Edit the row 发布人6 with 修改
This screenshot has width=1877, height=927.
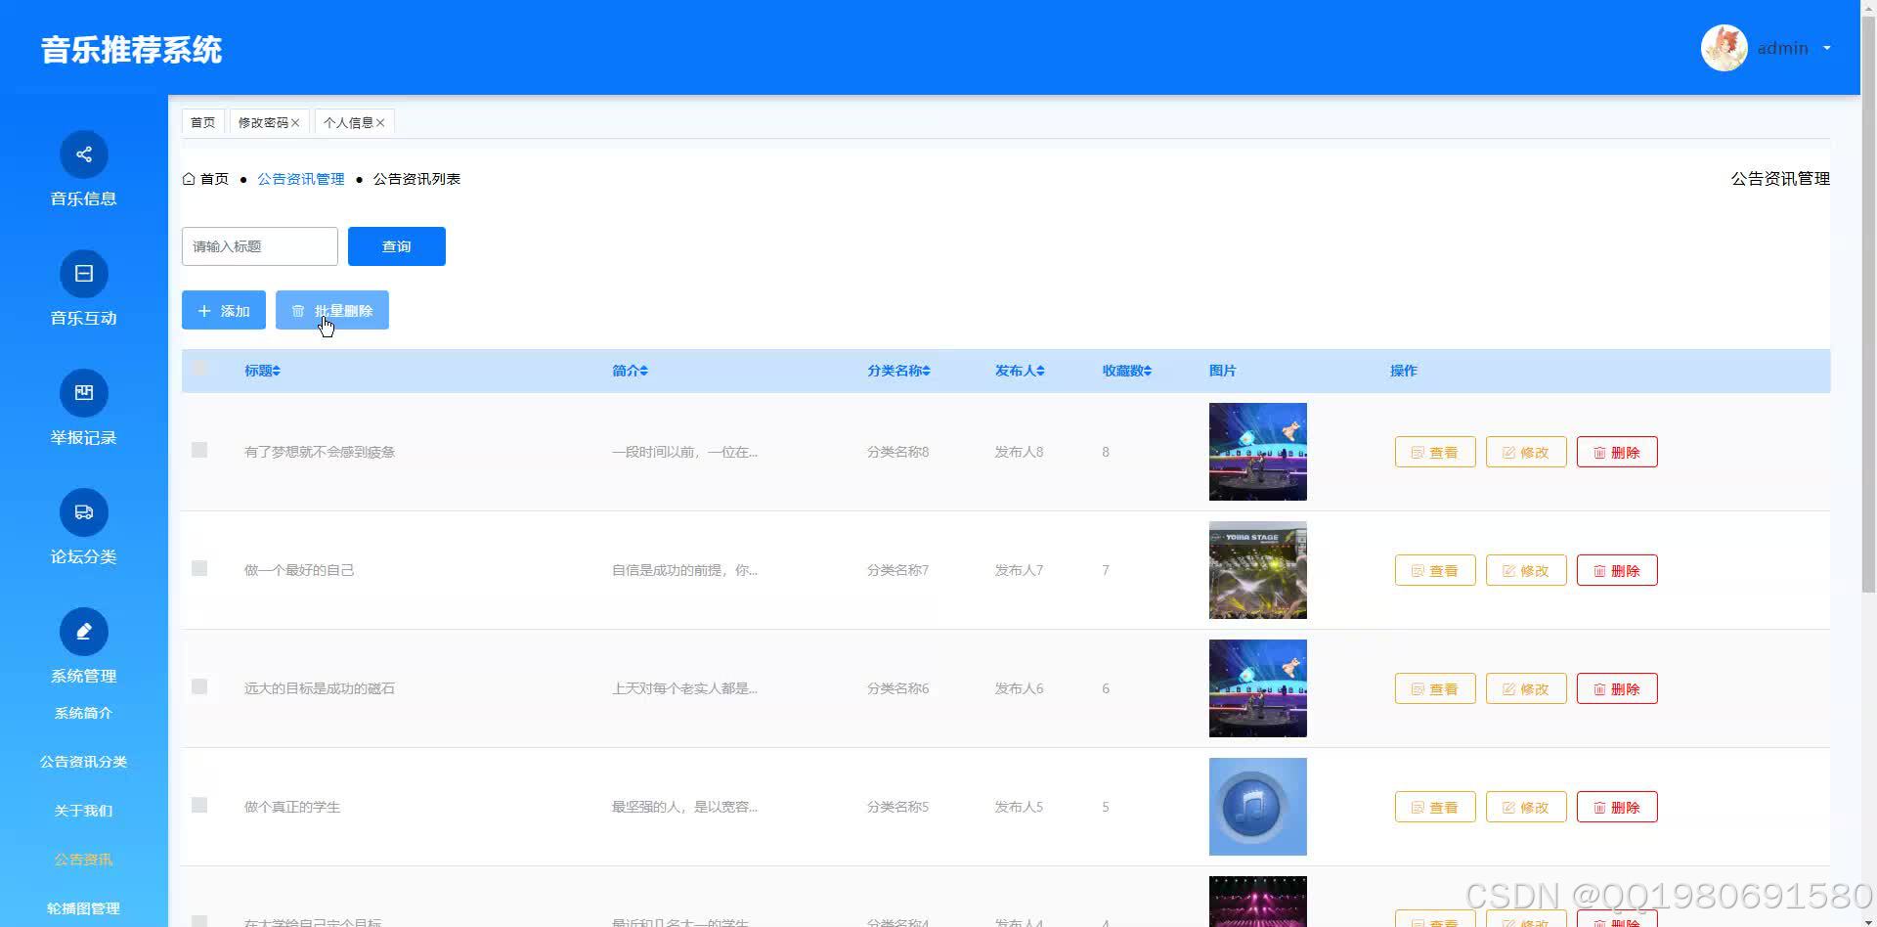coord(1526,688)
